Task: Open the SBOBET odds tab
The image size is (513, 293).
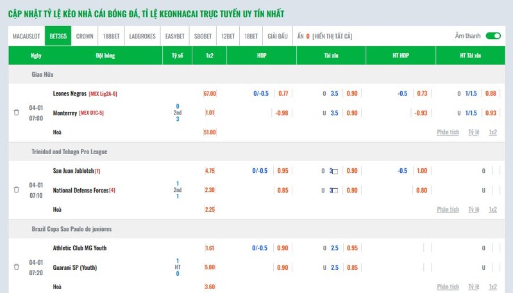Action: pos(203,36)
